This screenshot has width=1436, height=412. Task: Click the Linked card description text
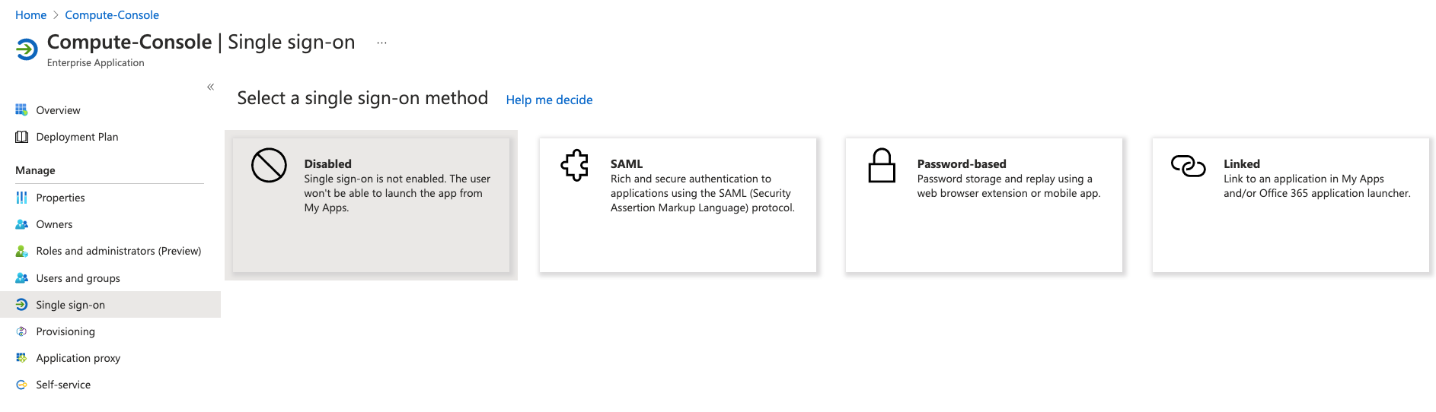tap(1317, 186)
